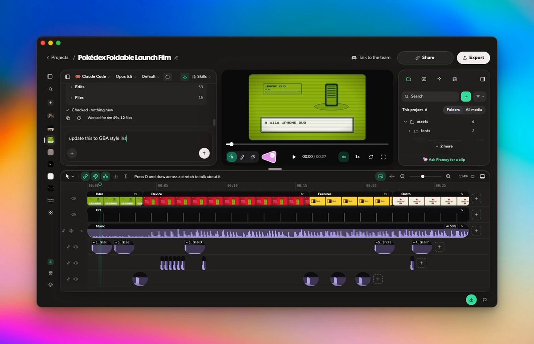Open the folder icon in chat header
534x344 pixels.
pos(167,77)
